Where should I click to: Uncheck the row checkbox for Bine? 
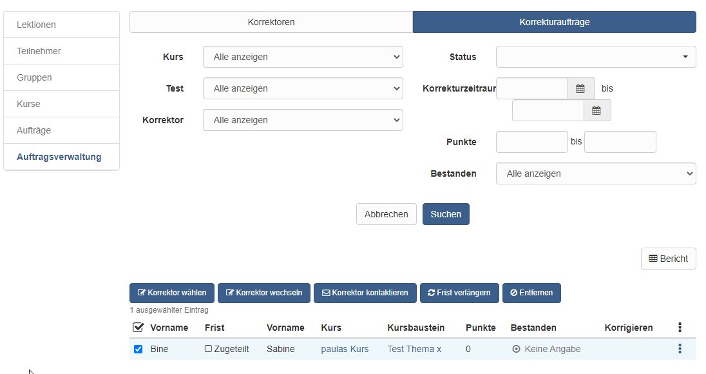(x=138, y=349)
